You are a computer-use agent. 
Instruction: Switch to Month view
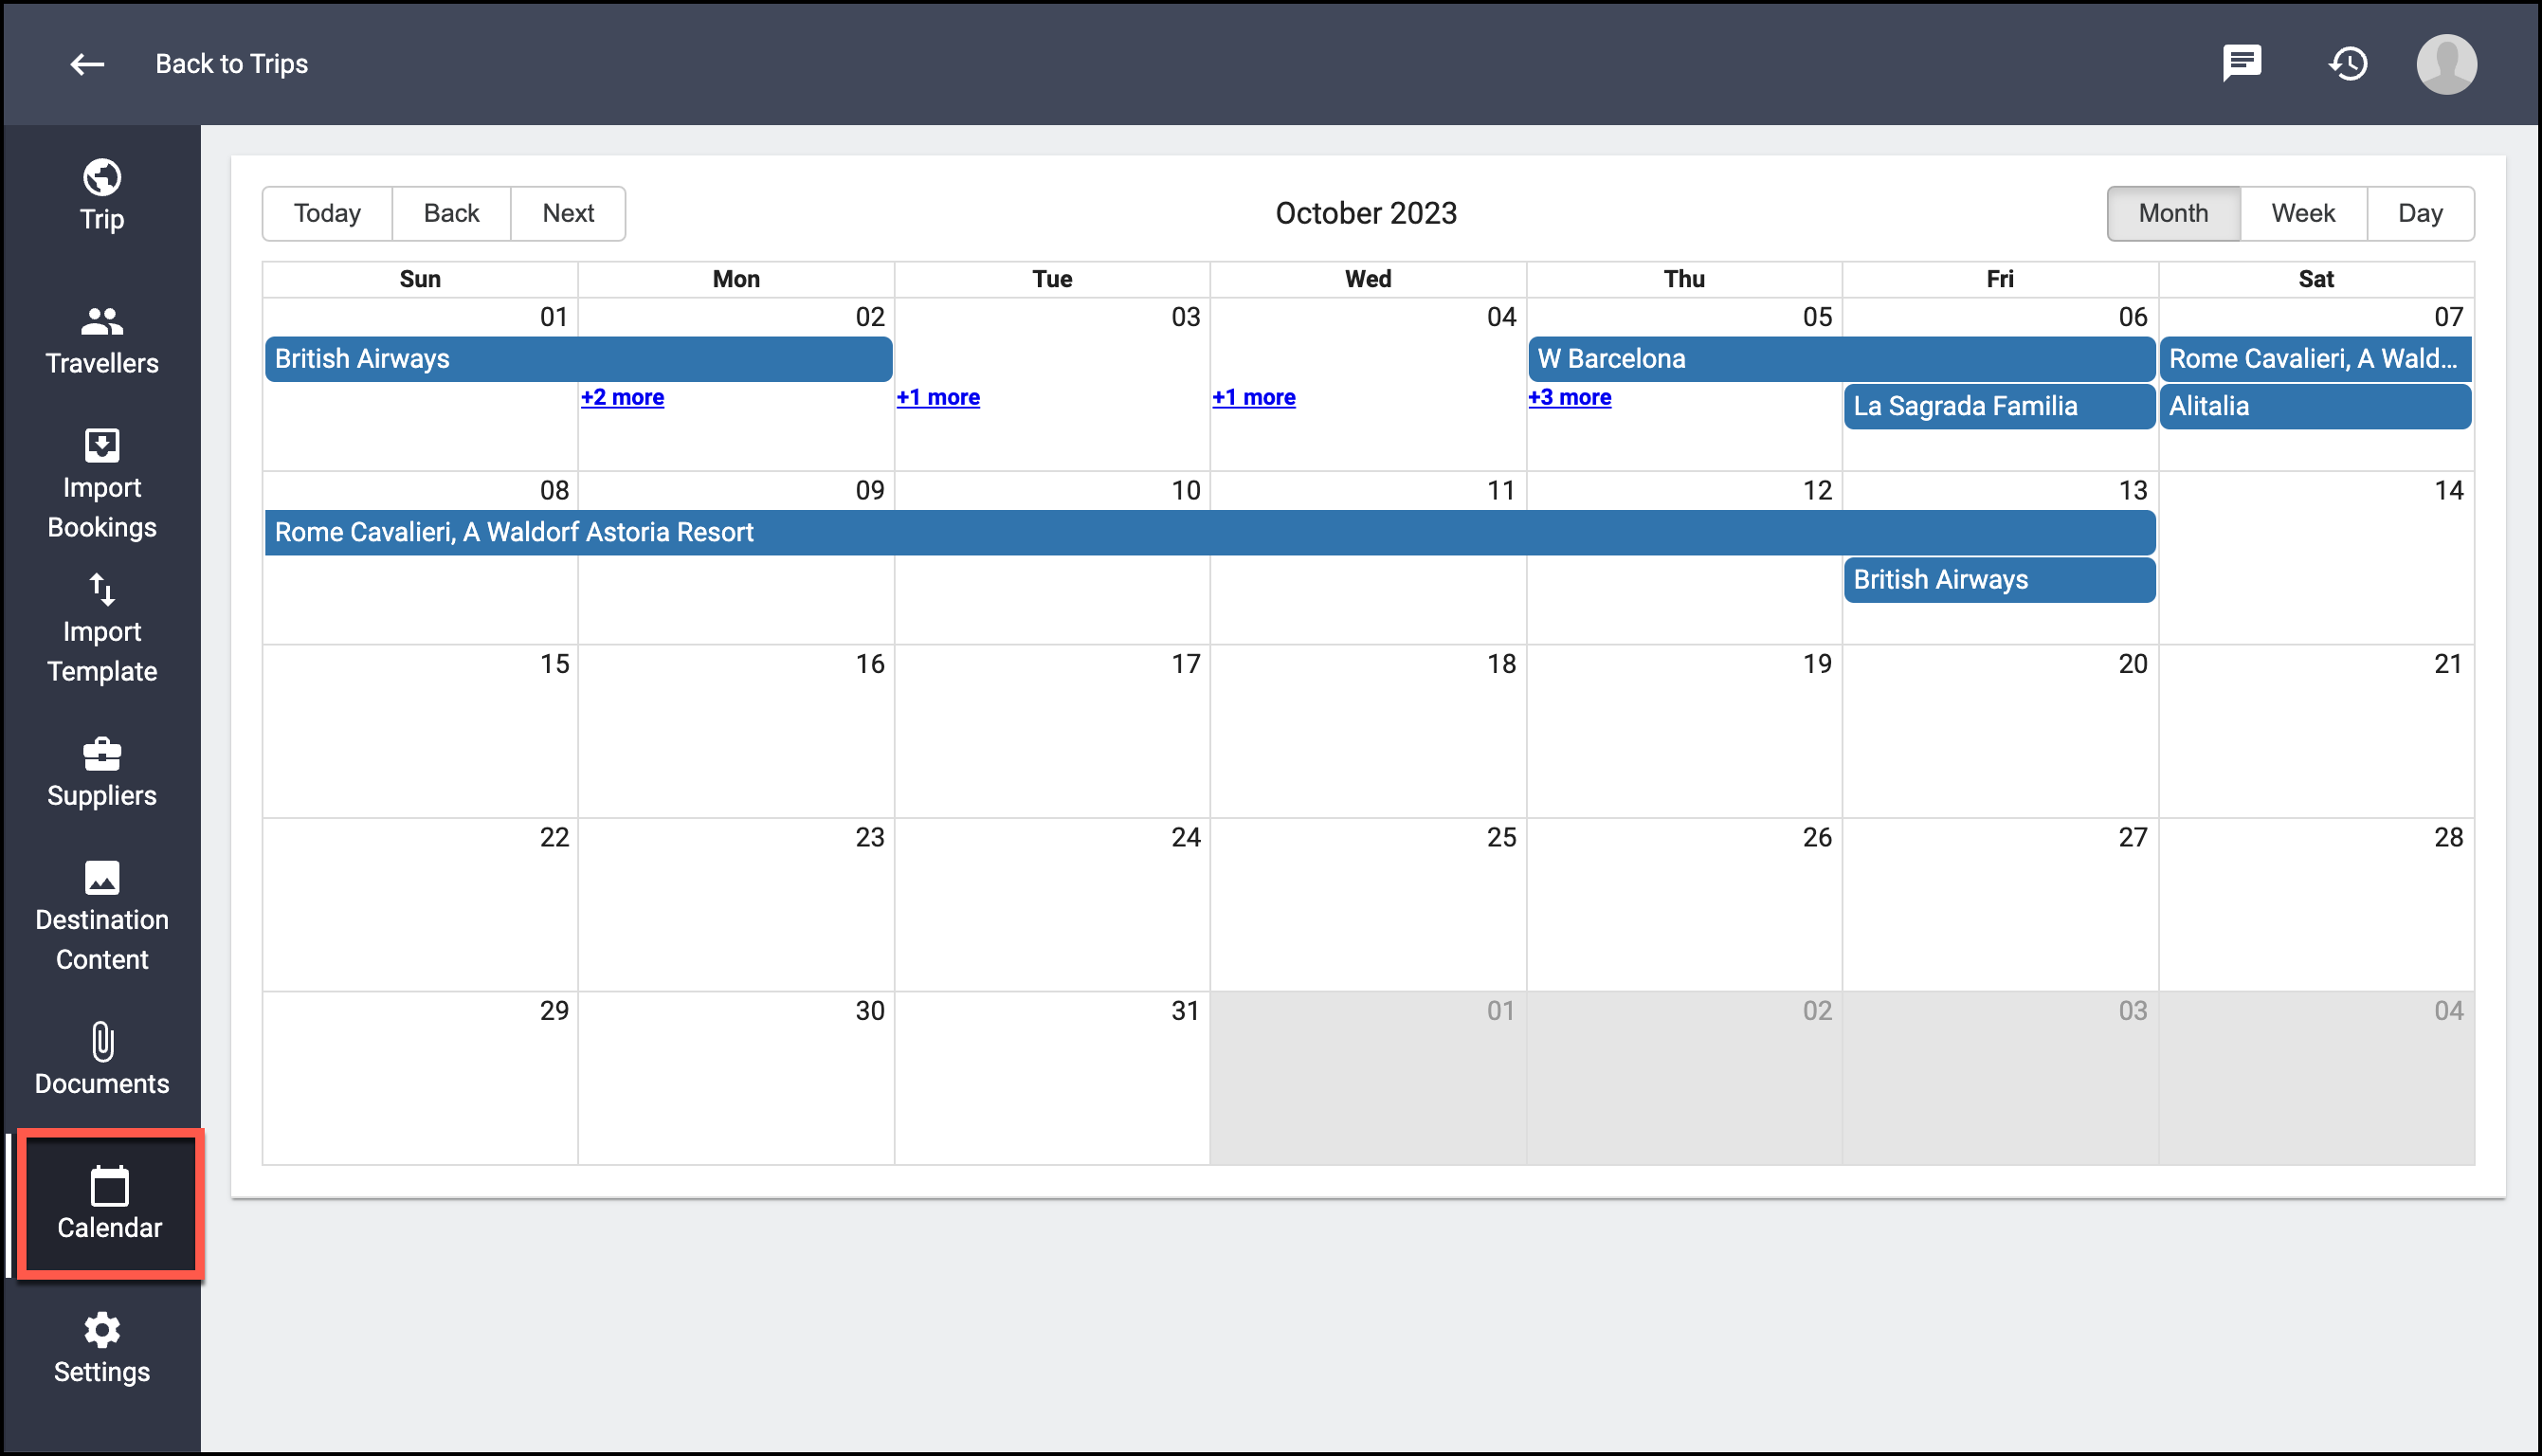(x=2173, y=213)
